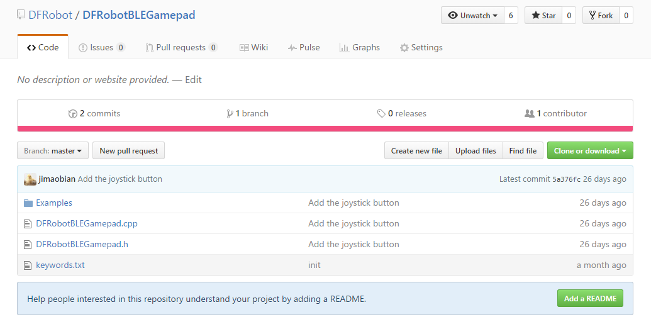651x334 pixels.
Task: Open DFRobotBLEGamepad.cpp file
Action: (x=87, y=223)
